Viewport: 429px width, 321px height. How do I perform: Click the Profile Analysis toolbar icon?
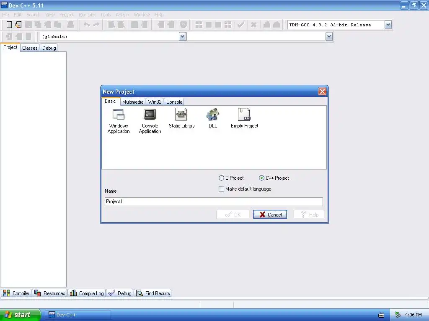(x=267, y=25)
